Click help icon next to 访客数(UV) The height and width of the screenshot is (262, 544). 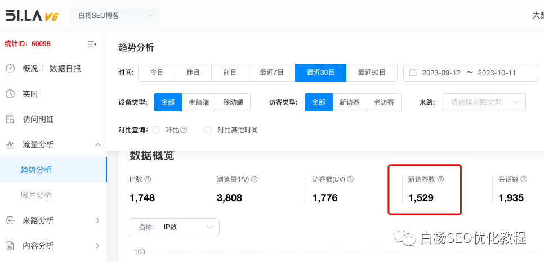click(x=350, y=179)
